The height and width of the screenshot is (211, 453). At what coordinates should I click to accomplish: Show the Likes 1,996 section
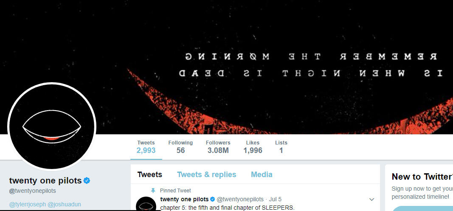[253, 147]
